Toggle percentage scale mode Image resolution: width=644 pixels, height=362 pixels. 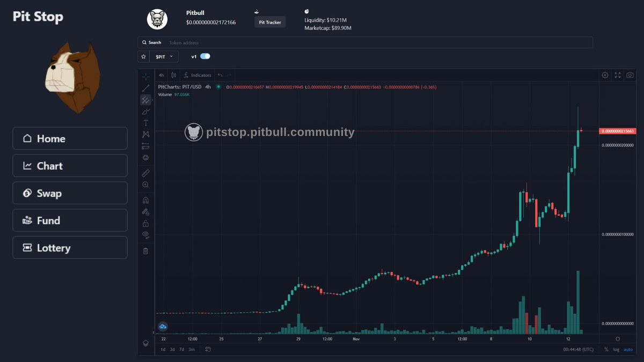(606, 350)
